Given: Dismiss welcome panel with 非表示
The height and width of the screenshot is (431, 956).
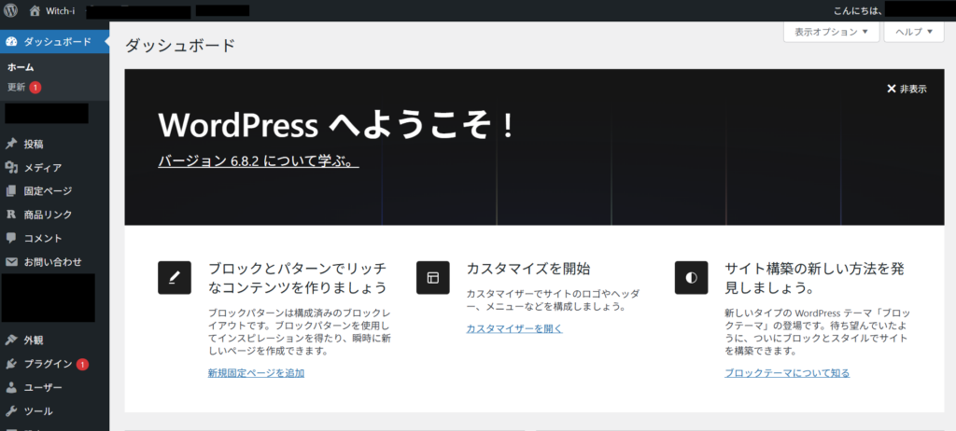Looking at the screenshot, I should 907,89.
